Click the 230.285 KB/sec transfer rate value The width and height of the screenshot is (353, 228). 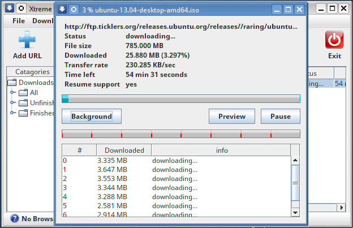[x=150, y=65]
